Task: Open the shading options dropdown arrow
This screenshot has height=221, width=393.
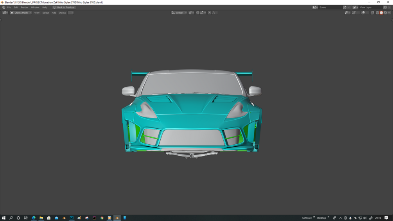Action: tap(389, 13)
